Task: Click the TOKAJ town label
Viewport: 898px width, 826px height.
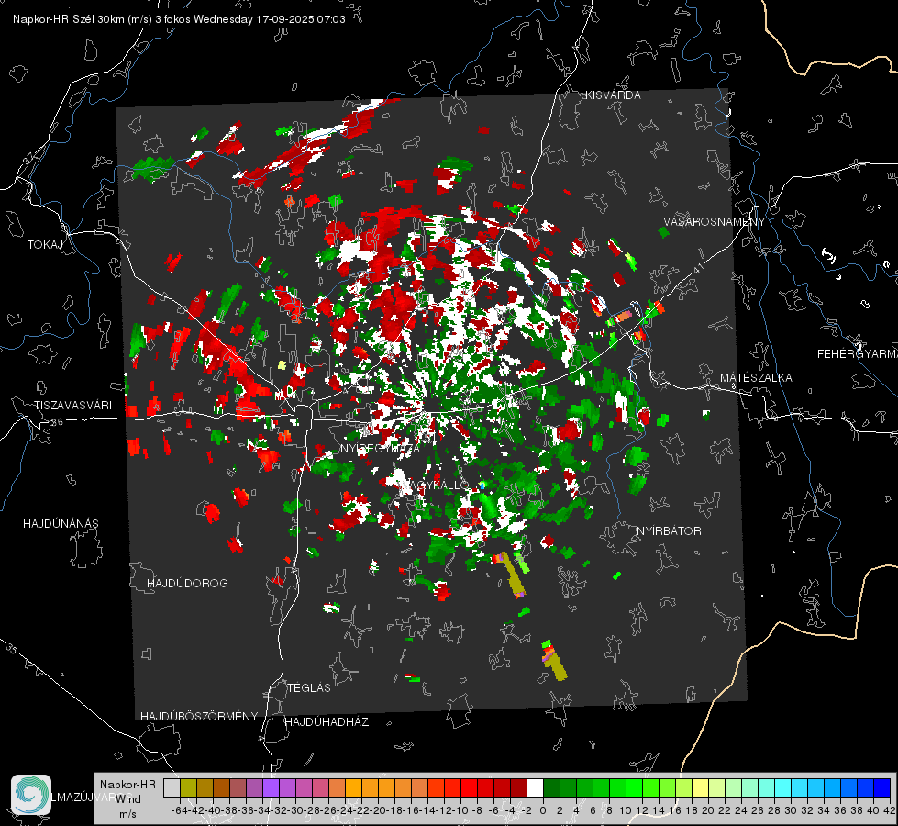Action: [x=44, y=245]
